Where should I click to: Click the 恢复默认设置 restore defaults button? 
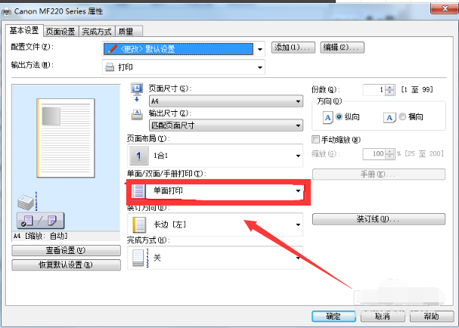tap(66, 265)
